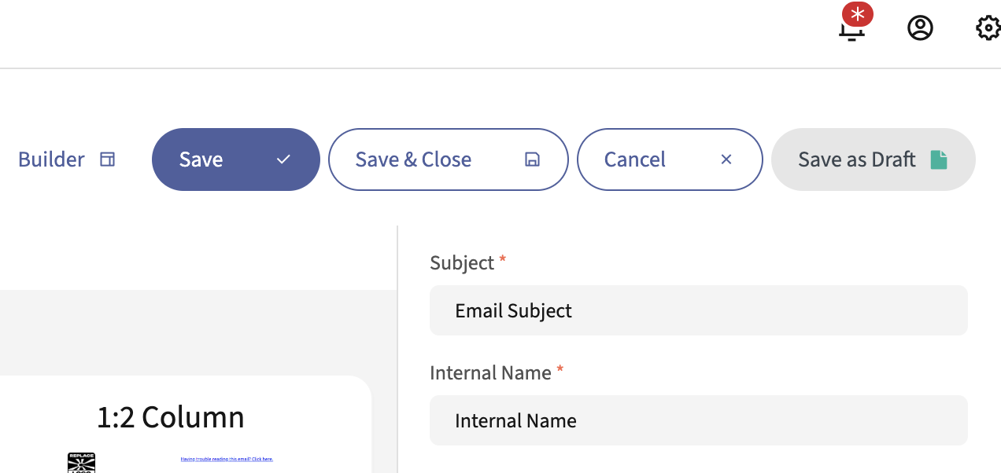Click the 1:2 Column template heading
Viewport: 1001px width, 473px height.
click(171, 416)
